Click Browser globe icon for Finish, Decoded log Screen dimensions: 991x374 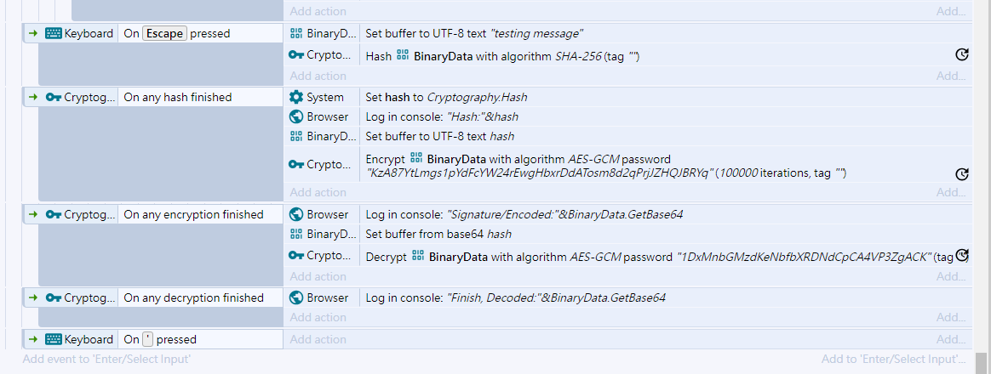(295, 297)
